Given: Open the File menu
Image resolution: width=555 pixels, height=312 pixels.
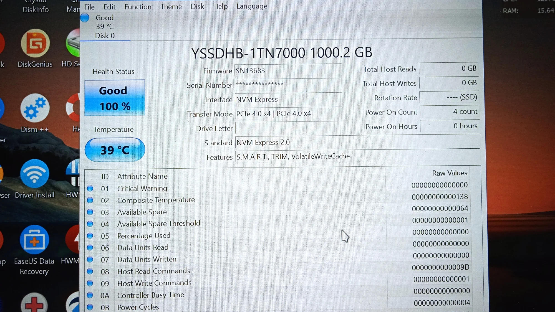Looking at the screenshot, I should [89, 7].
